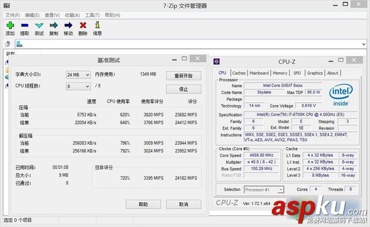Screen dimensions: 370x227
Task: Click the Intel inside logo in CPU-Z
Action: (341, 95)
